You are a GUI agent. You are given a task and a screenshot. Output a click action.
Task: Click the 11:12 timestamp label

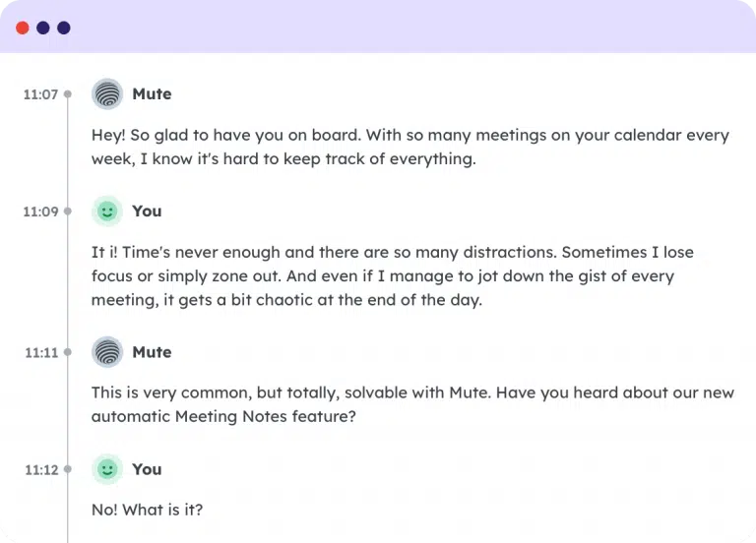point(41,470)
